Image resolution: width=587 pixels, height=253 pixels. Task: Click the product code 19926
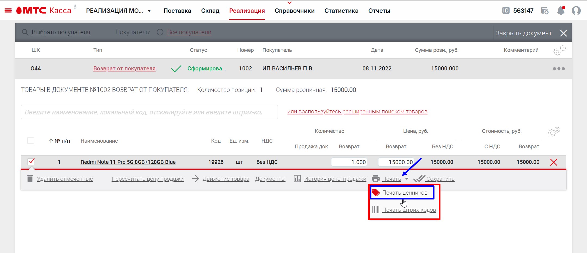coord(216,162)
